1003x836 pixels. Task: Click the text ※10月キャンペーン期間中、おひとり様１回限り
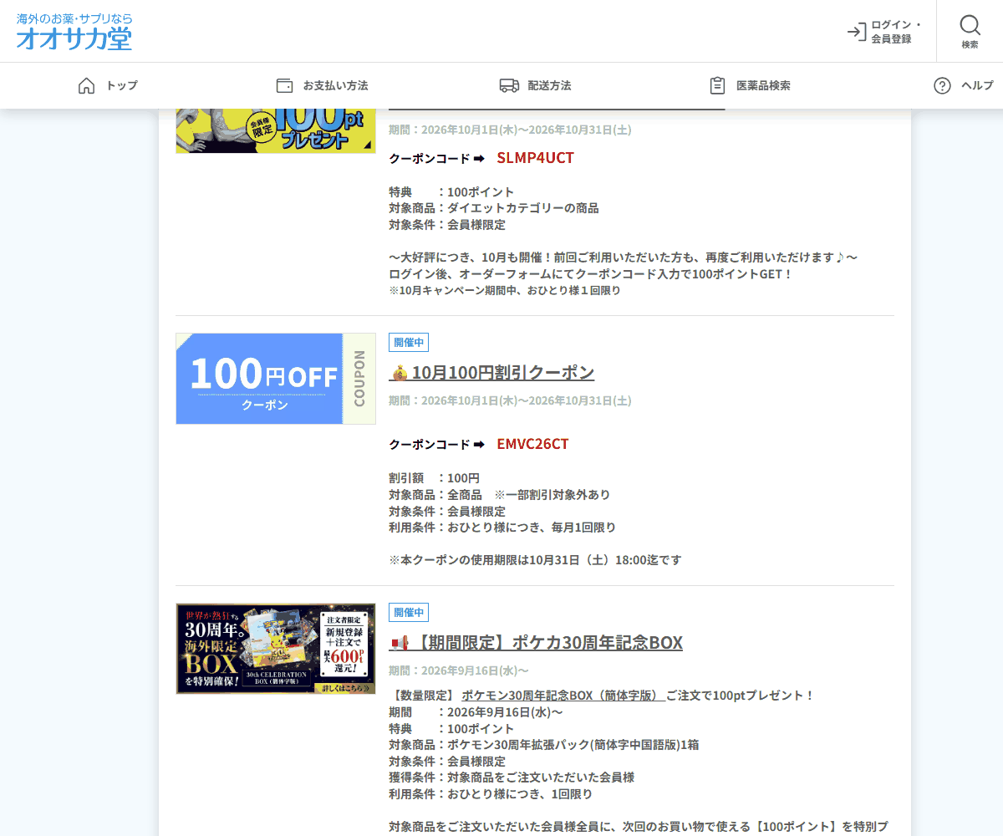click(505, 291)
